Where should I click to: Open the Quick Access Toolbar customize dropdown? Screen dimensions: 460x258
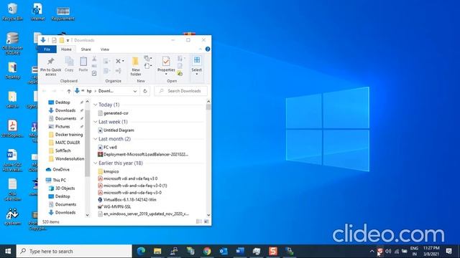(68, 40)
